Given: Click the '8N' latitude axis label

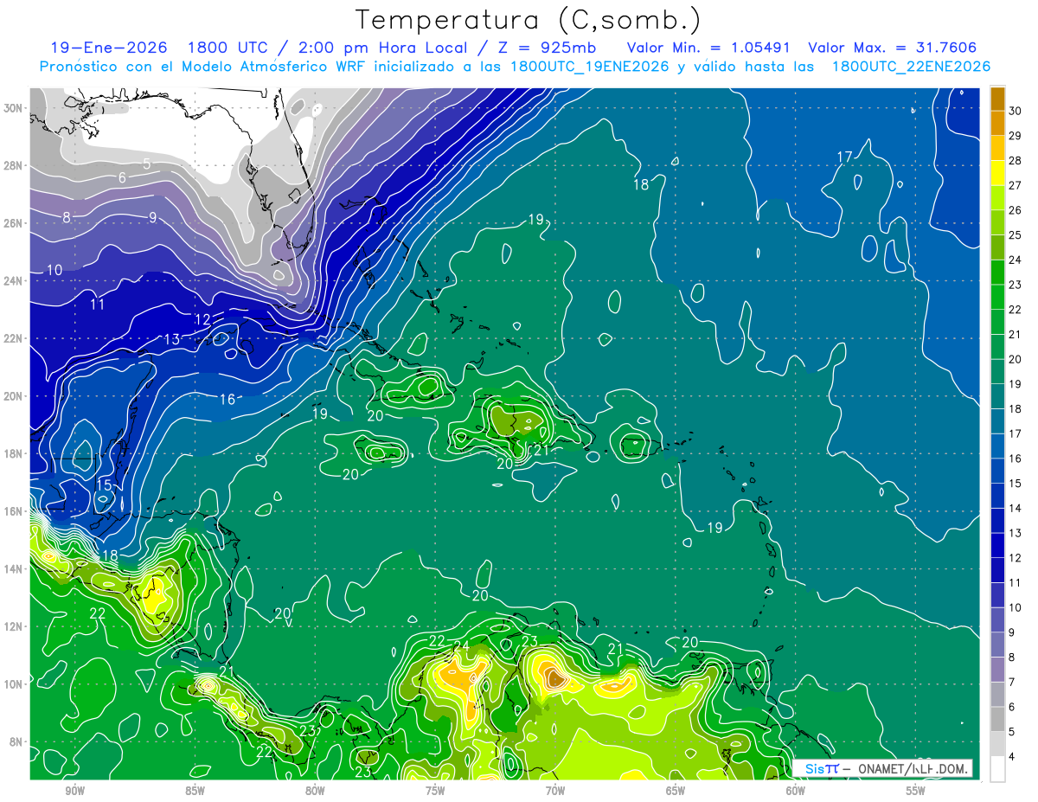Looking at the screenshot, I should click(17, 741).
